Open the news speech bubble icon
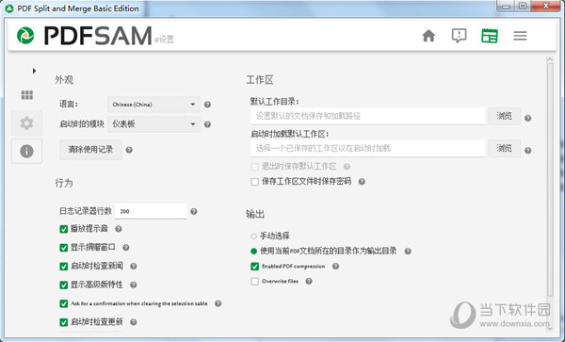The height and width of the screenshot is (342, 565). pos(460,36)
